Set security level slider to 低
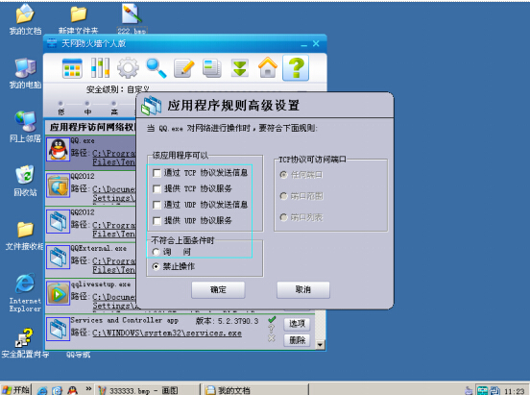Screen dimensions: 530x395 [60, 103]
